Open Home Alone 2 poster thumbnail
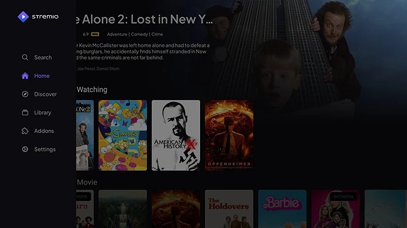The width and height of the screenshot is (407, 228). tap(85, 135)
